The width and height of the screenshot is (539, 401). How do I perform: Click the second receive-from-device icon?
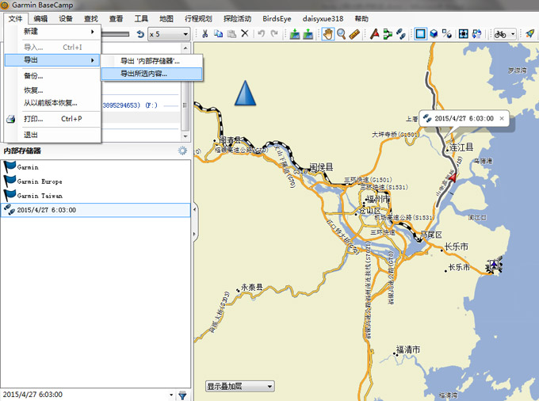coord(308,33)
